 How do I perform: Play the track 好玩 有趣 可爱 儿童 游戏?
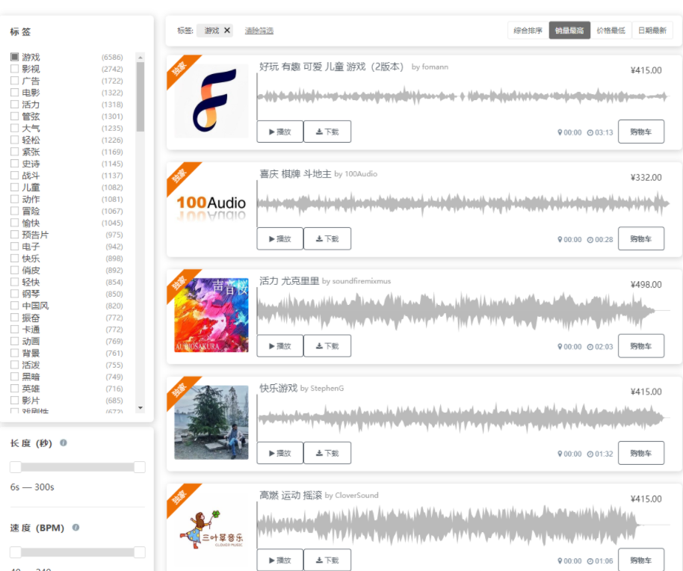(x=279, y=132)
